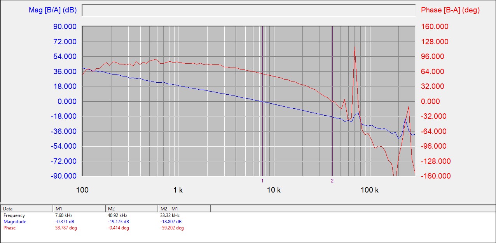Click the 10 k frequency axis tick label
Screen dimensions: 496x243
[274, 190]
